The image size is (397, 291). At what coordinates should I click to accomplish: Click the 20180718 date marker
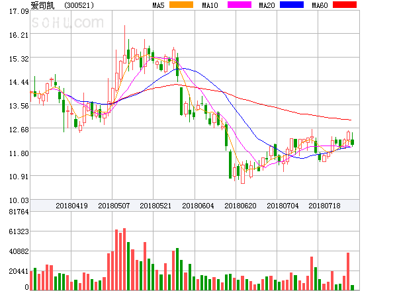tap(324, 206)
